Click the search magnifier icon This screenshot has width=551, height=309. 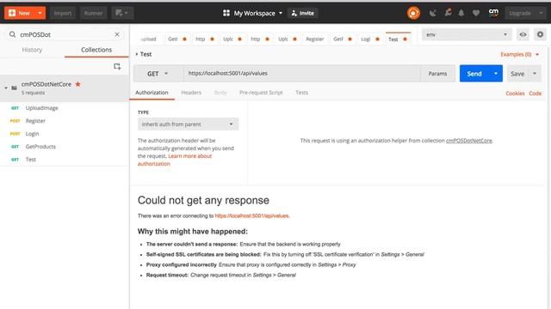[x=12, y=34]
